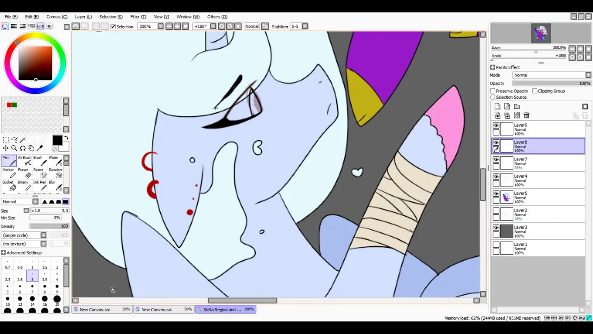Select the eyedropper color picker tool
The height and width of the screenshot is (334, 593).
pyautogui.click(x=40, y=148)
